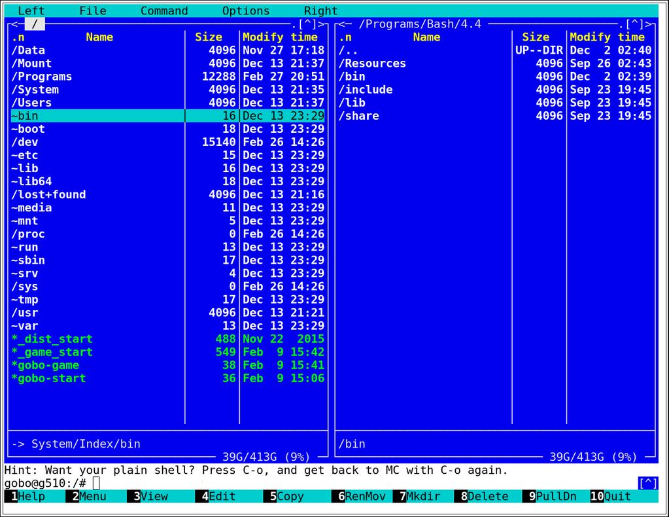Select the ~mnt symlink row

click(x=167, y=221)
